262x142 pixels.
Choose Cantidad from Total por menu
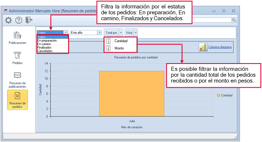(120, 41)
